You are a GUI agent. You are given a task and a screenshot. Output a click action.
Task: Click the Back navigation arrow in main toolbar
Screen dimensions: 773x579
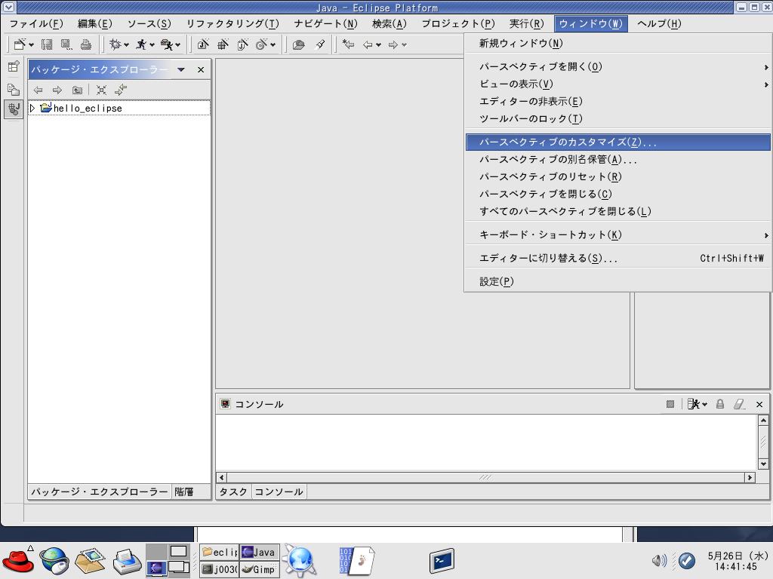(368, 44)
